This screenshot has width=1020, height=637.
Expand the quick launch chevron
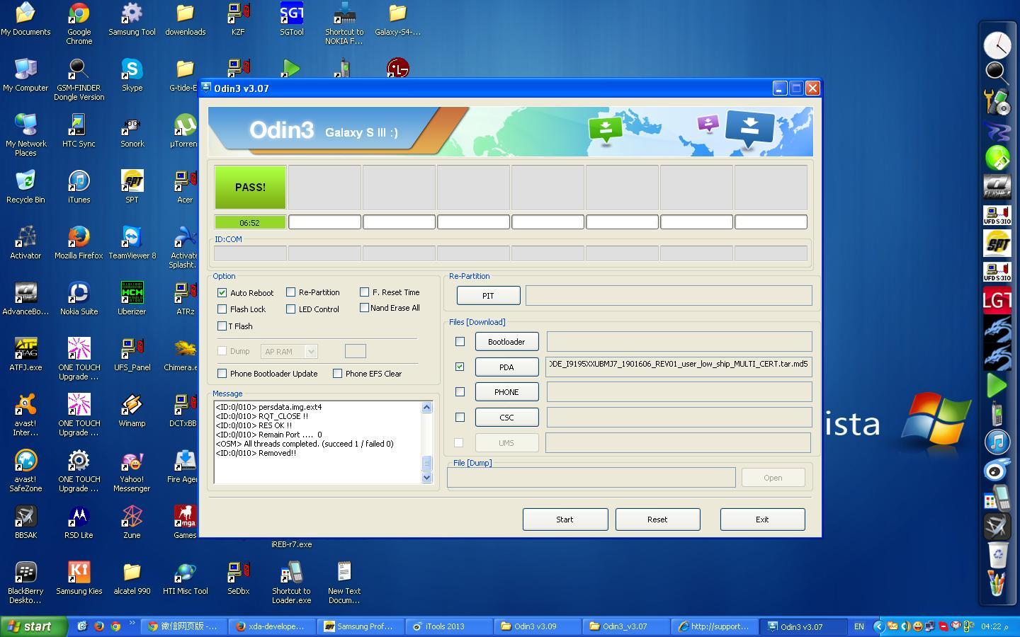pos(132,624)
